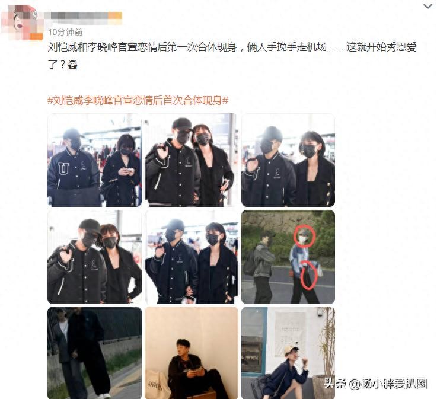Open photo of woman looking at her phone

coord(94,160)
